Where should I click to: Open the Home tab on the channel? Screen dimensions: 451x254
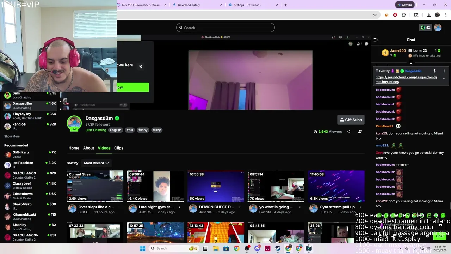pos(74,148)
